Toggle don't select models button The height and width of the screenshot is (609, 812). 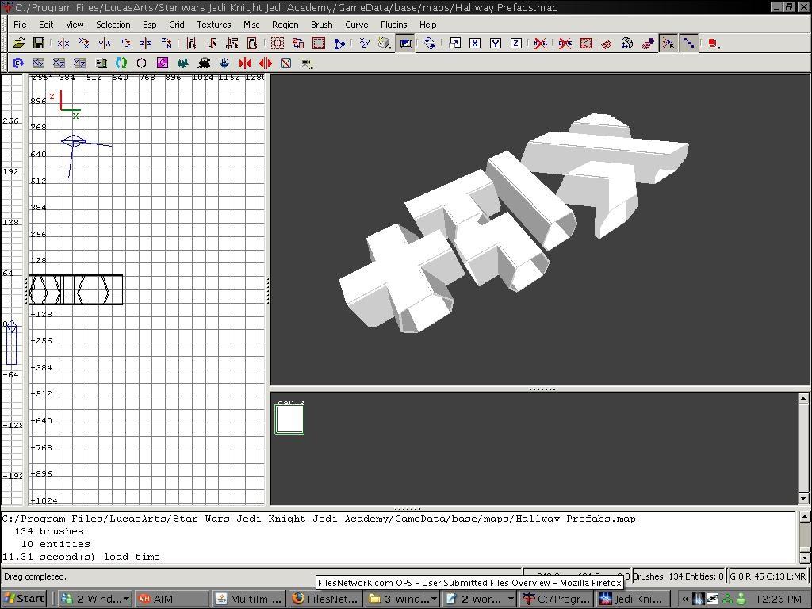click(x=541, y=44)
